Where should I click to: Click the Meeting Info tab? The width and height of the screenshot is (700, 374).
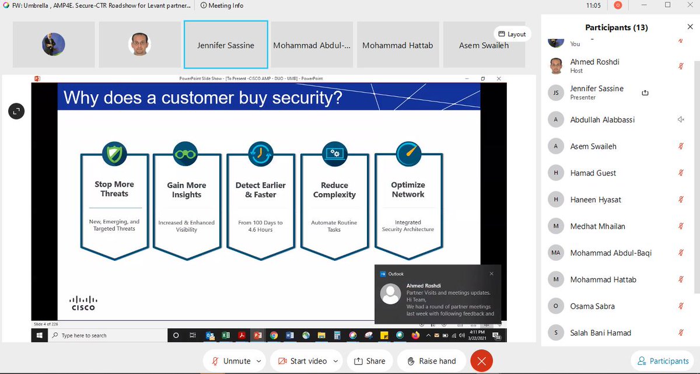pos(222,5)
